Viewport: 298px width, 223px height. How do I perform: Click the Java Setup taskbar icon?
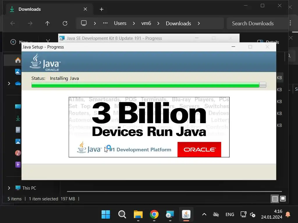(186, 215)
